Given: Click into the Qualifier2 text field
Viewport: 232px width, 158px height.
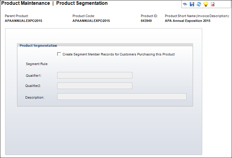Looking at the screenshot, I should 95,86.
